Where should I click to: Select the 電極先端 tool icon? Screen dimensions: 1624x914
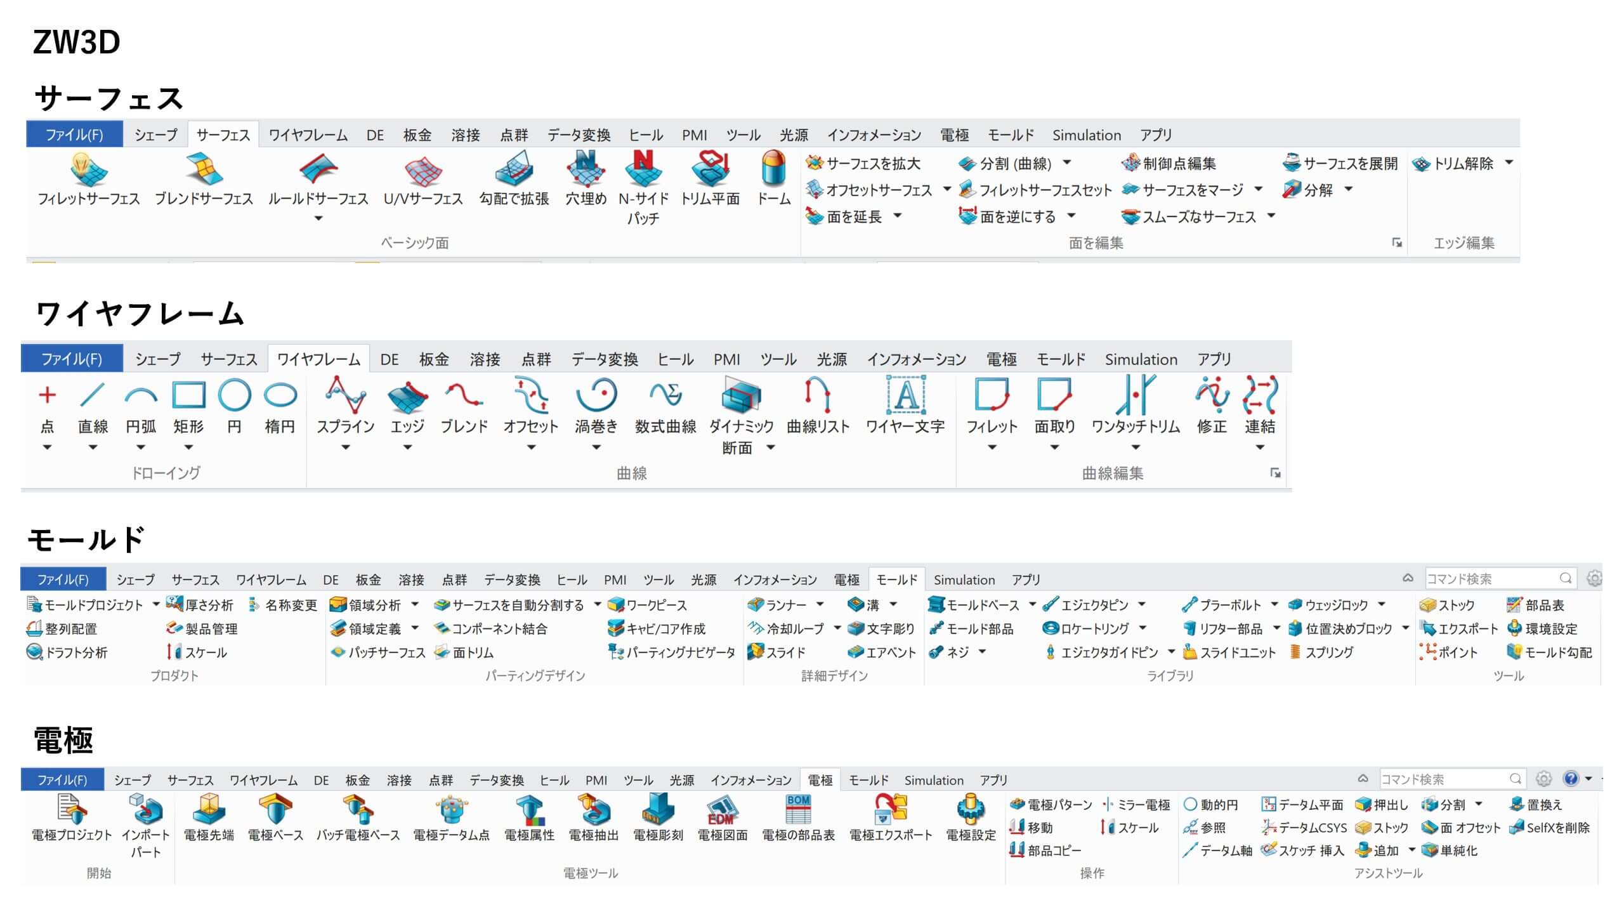[x=209, y=809]
